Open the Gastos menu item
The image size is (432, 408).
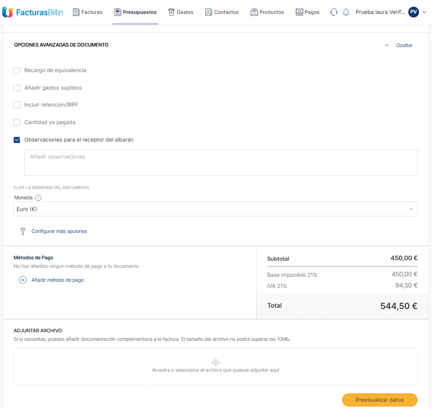pyautogui.click(x=180, y=12)
